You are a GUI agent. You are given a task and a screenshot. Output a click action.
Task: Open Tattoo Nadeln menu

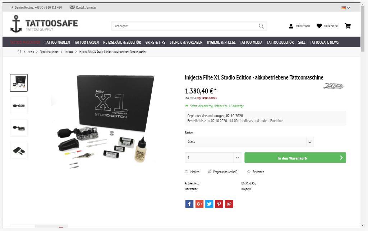pyautogui.click(x=57, y=42)
